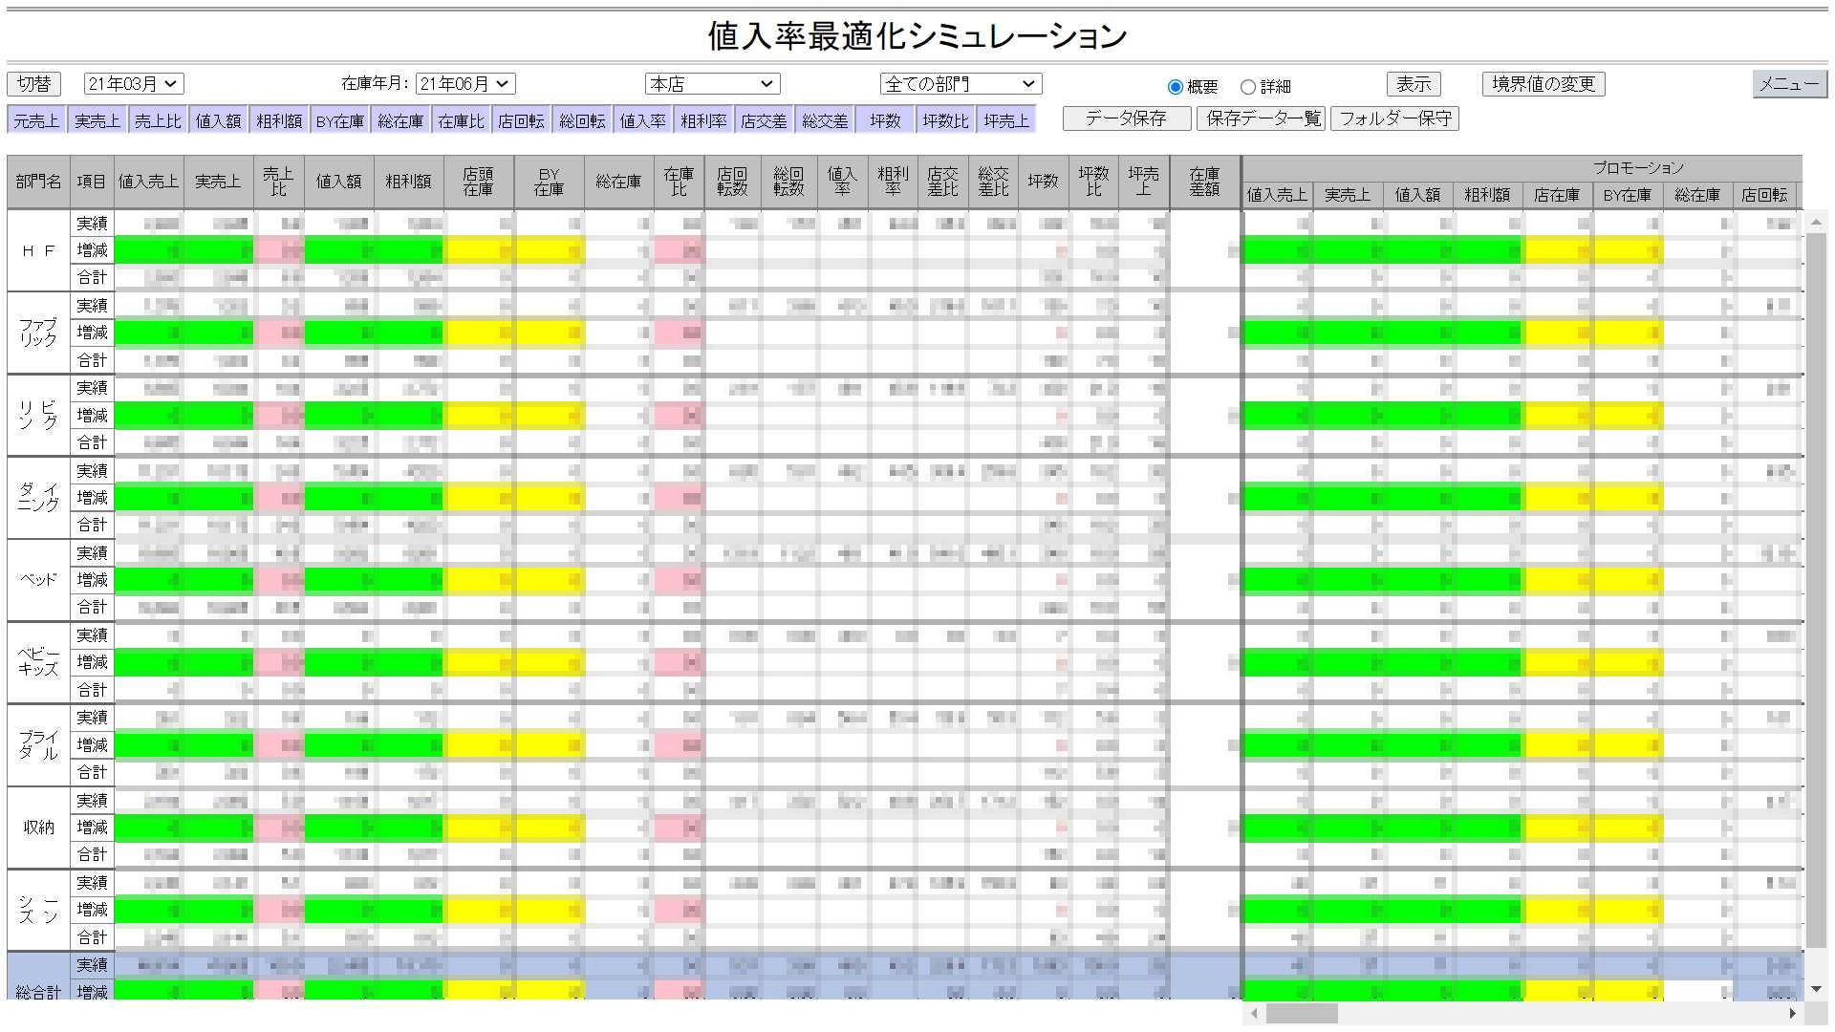Click the pink 売上比 増減 cell for 収納
Screen dimensions: 1835x1032
[279, 828]
